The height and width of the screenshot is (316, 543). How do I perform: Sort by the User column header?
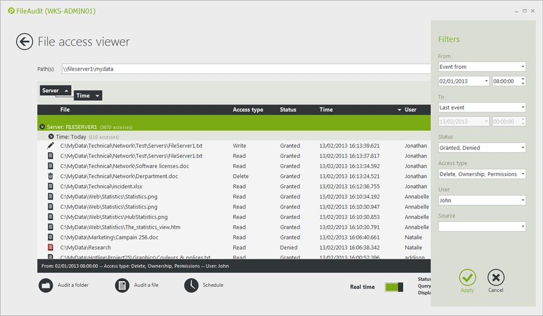[x=410, y=110]
